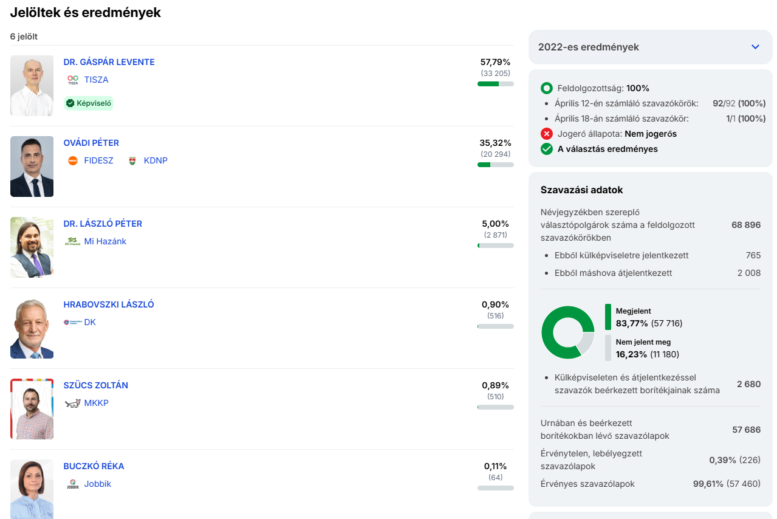
Task: Click the TISZA party logo icon
Action: (73, 80)
